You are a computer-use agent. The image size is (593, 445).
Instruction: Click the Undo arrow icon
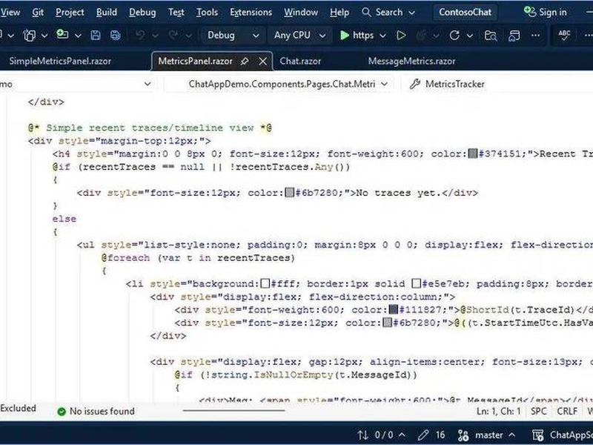coord(140,35)
